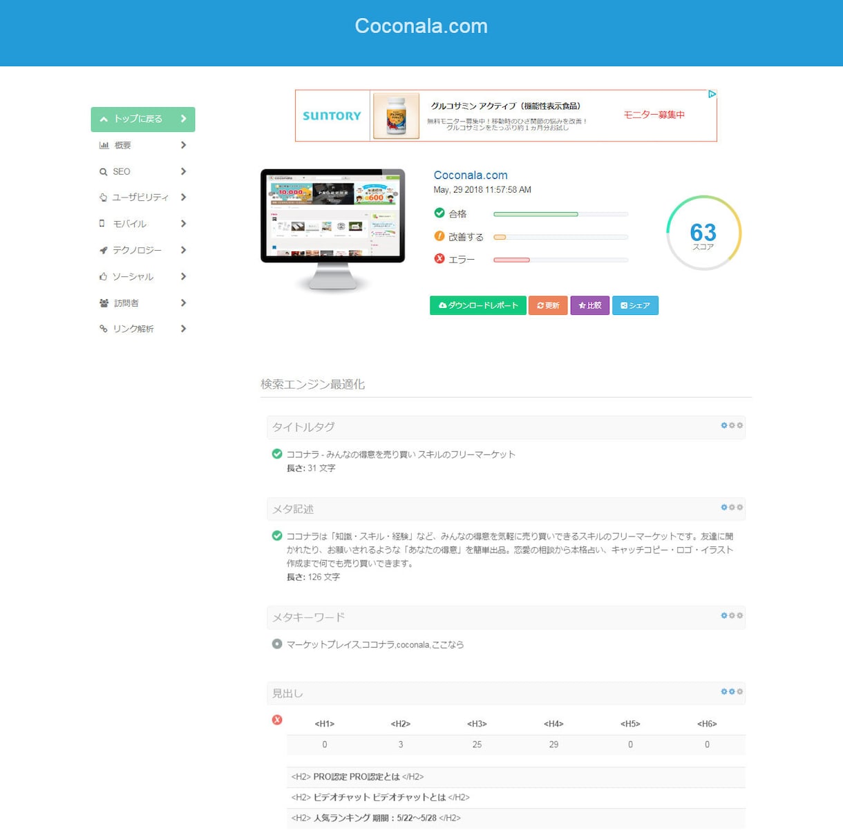Click the blue シェア button
843x837 pixels.
635,305
